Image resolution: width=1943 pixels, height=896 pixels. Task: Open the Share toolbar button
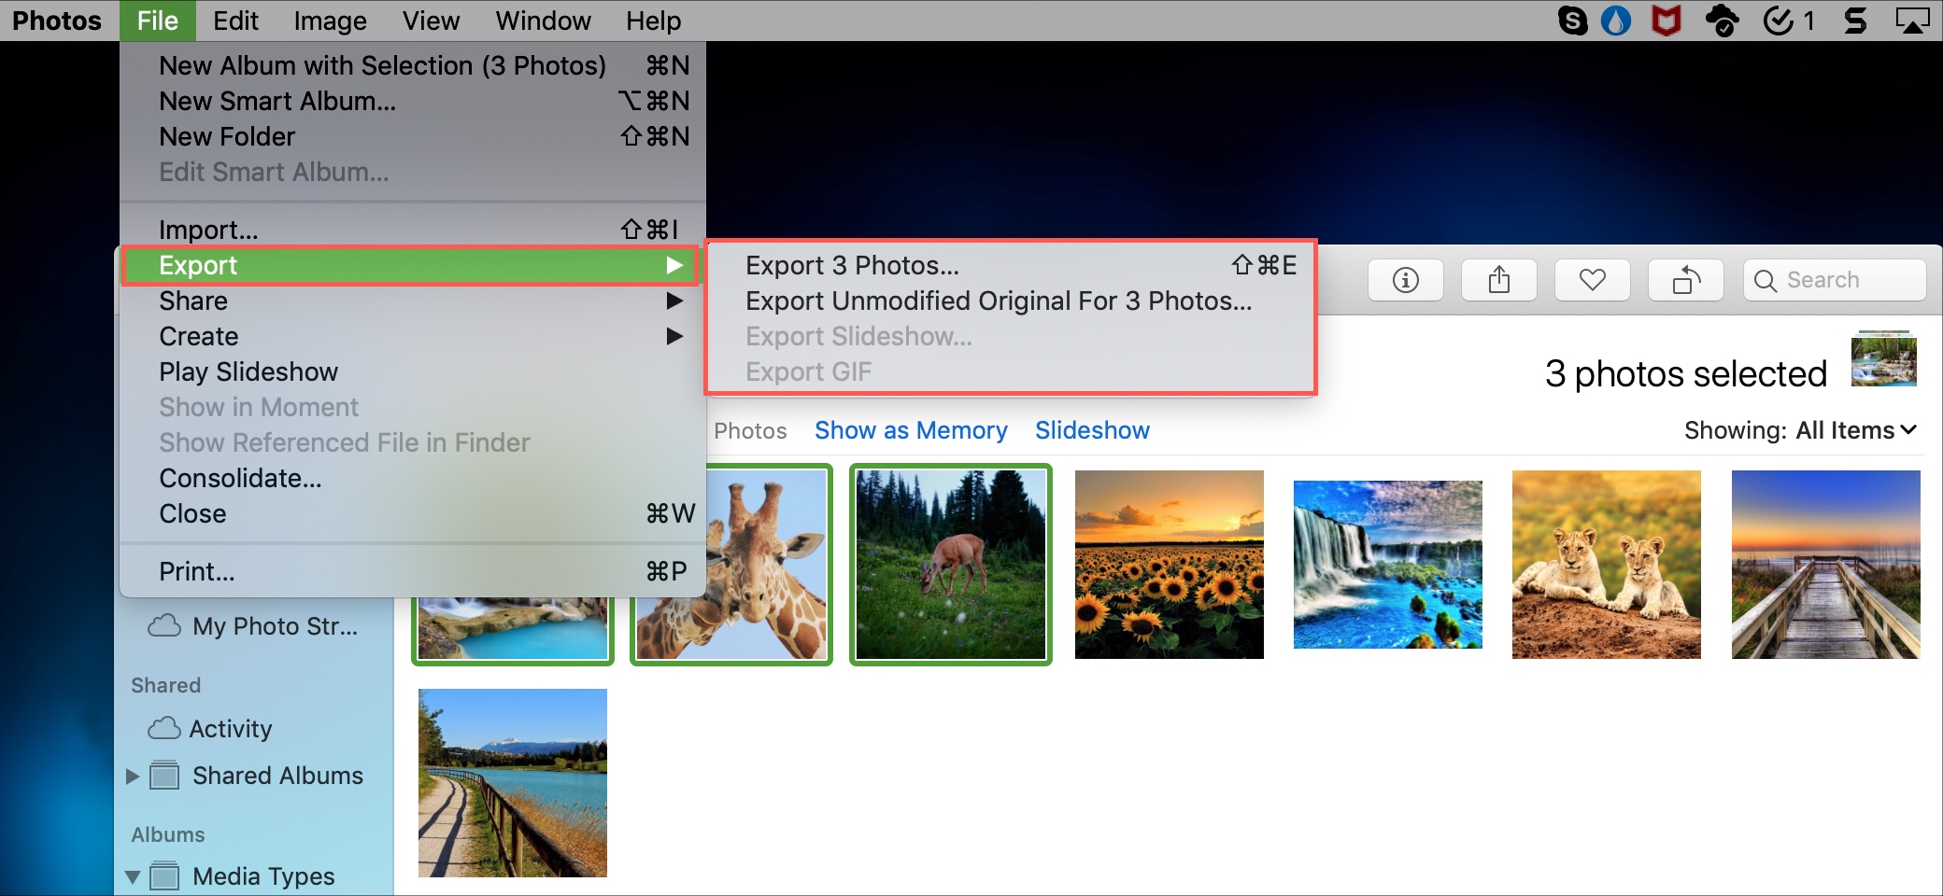1499,280
